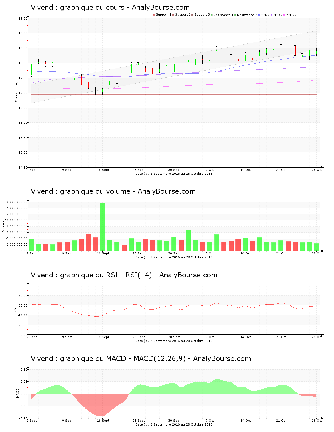The width and height of the screenshot is (334, 432).
Task: Click the title 'Vivendi: graphique du cours - AnalyBourse.com'
Action: [110, 8]
